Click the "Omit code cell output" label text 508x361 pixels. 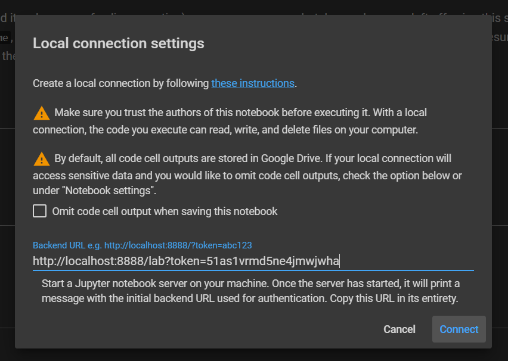165,211
